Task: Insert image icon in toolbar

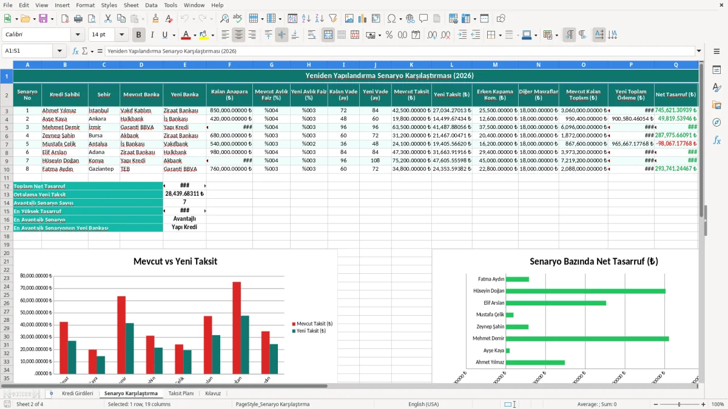Action: (349, 19)
